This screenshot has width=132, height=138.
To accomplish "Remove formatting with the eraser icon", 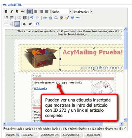I will click(x=12, y=24).
